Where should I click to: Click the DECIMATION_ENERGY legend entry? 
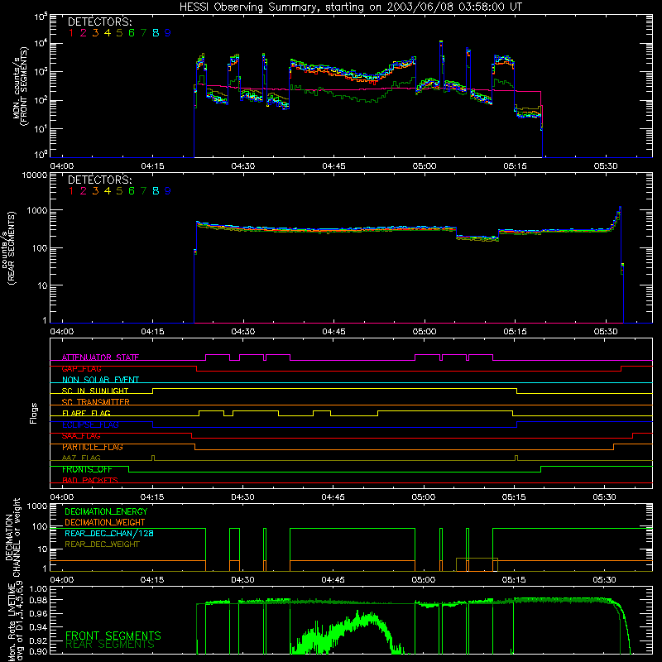106,511
